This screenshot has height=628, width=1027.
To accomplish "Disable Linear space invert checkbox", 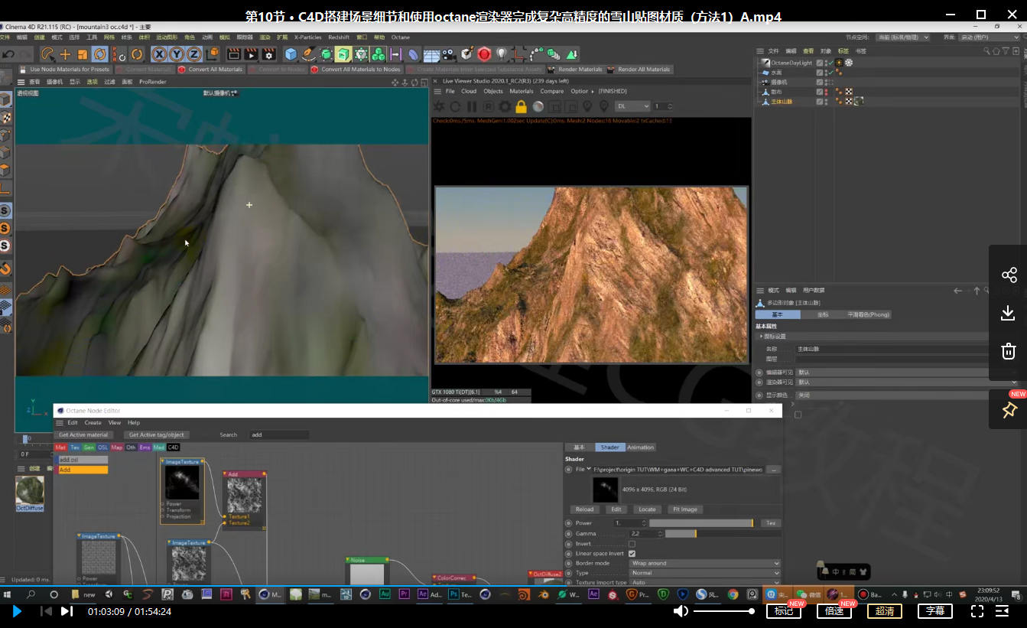I will click(631, 553).
